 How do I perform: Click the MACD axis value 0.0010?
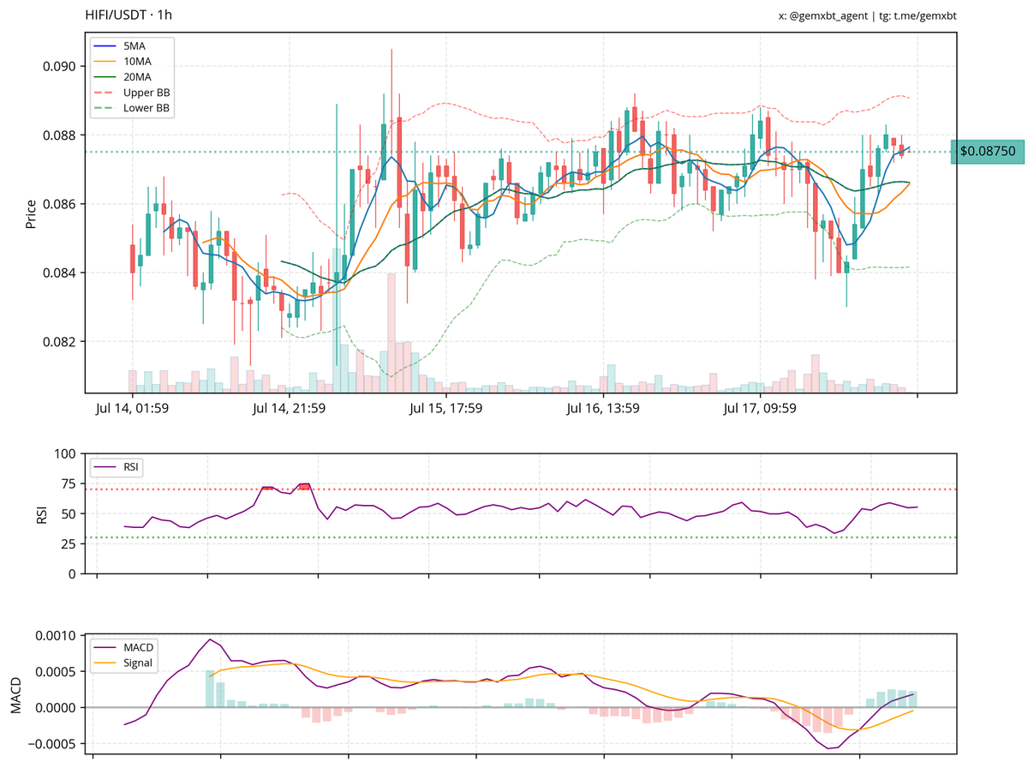pyautogui.click(x=56, y=636)
